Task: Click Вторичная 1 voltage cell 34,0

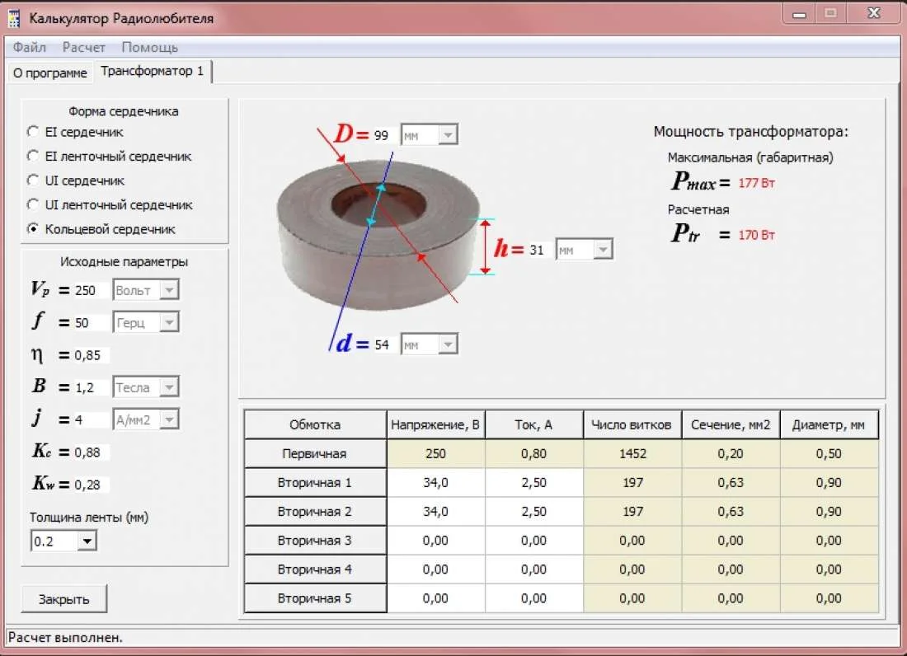Action: coord(435,483)
